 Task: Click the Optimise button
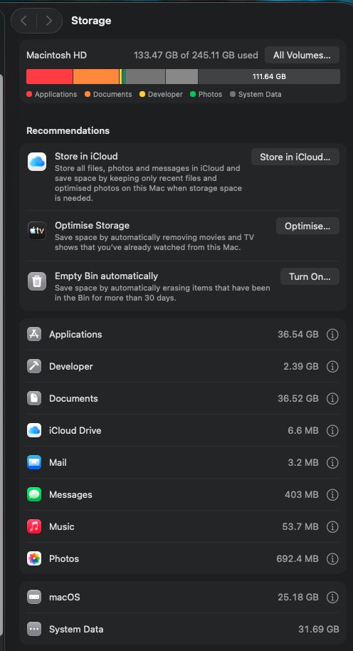(307, 226)
